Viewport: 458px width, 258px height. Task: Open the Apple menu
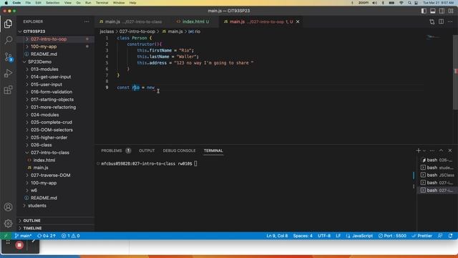coord(6,3)
